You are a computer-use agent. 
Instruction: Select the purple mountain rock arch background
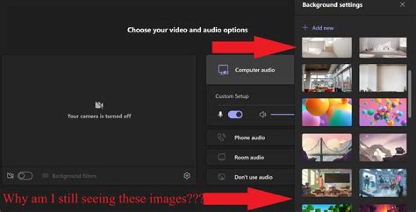click(383, 147)
